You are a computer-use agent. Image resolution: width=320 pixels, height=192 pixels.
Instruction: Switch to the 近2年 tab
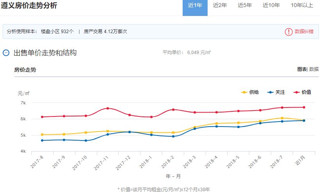click(220, 5)
